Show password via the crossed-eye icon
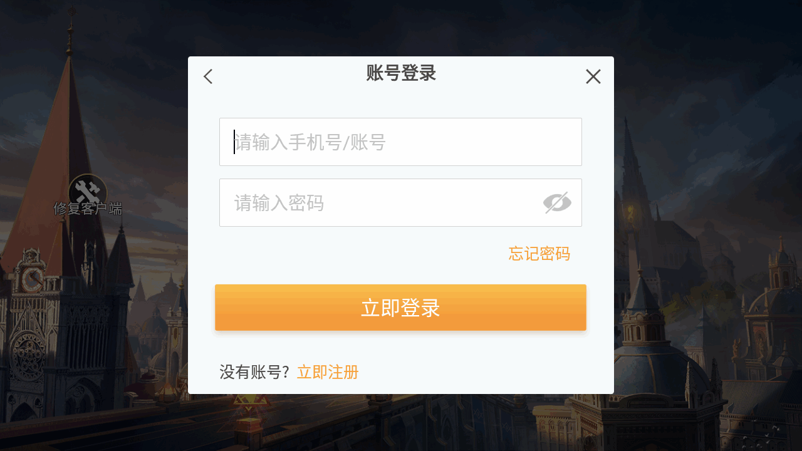 point(557,203)
